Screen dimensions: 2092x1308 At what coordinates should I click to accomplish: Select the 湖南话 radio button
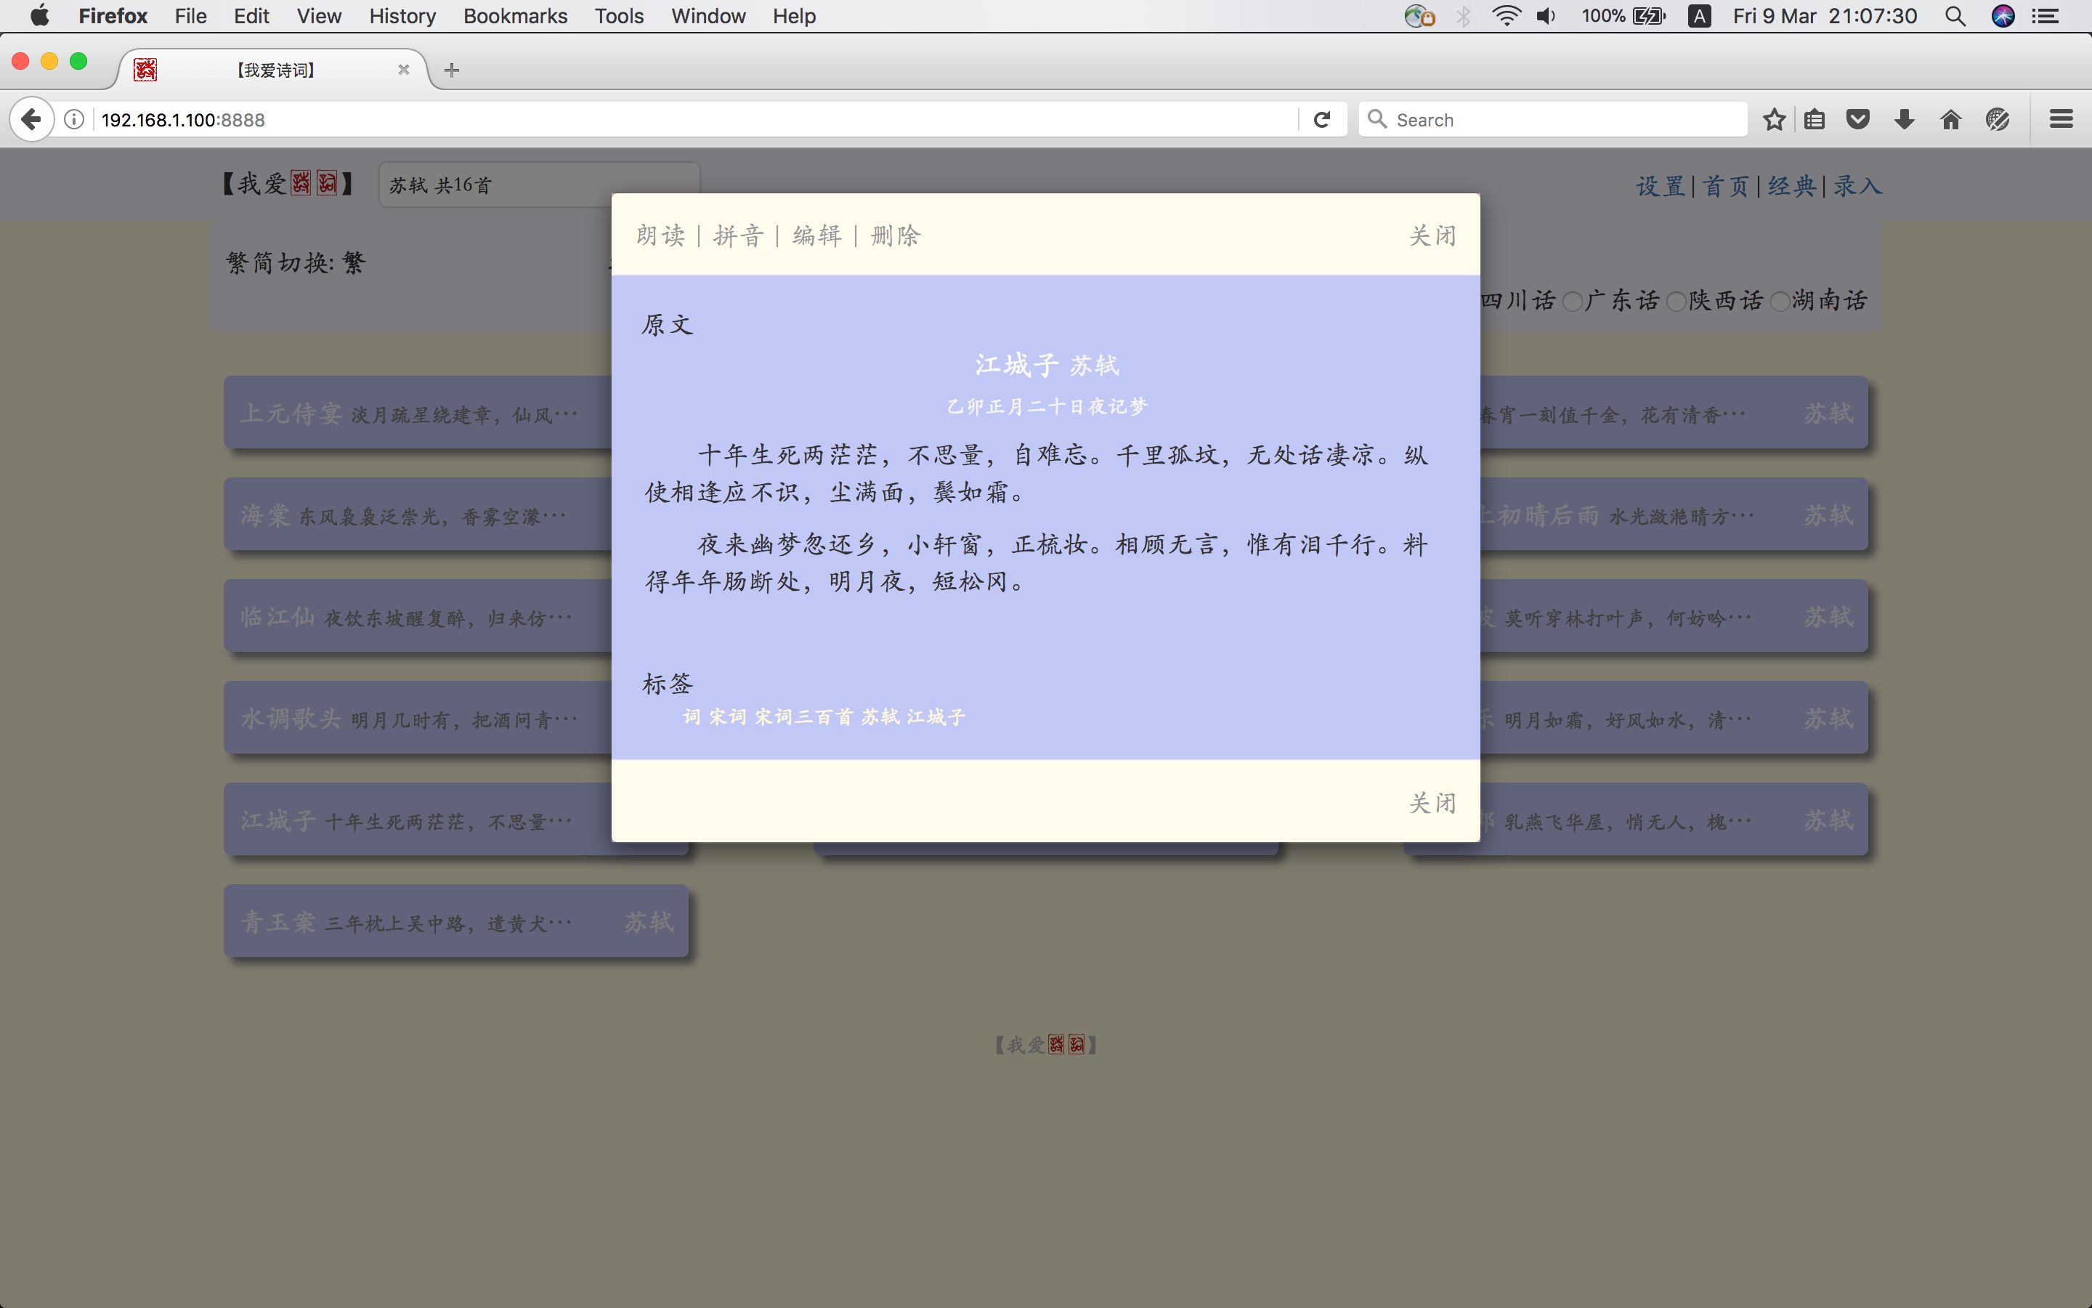coord(1780,301)
